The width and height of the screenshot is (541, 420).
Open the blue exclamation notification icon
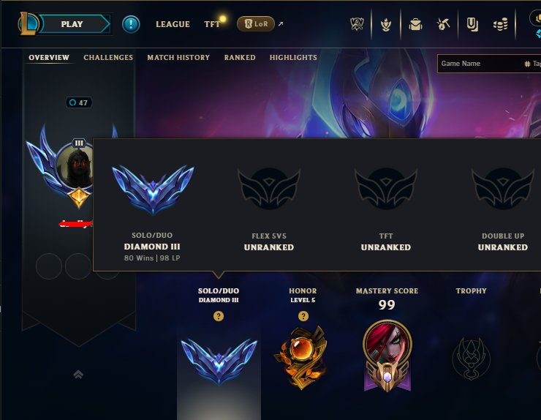(x=131, y=25)
